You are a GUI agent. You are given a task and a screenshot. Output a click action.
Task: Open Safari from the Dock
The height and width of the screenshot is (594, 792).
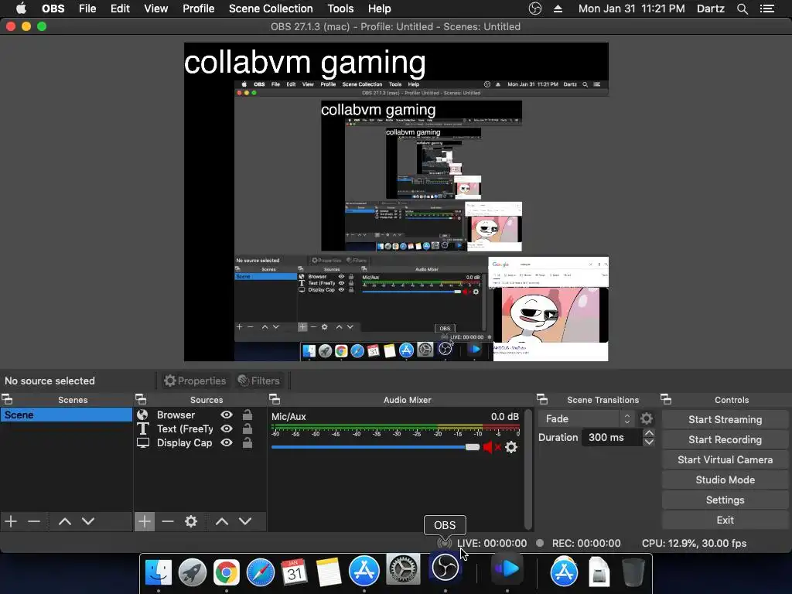(261, 572)
